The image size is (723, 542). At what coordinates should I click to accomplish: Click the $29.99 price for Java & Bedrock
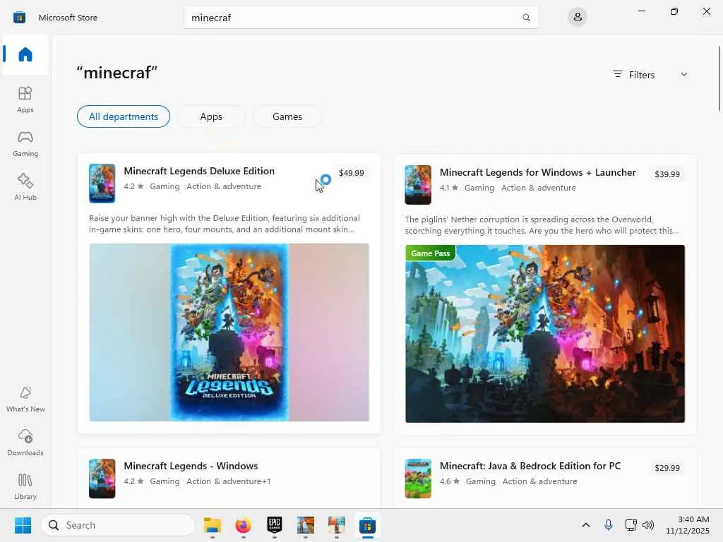667,468
